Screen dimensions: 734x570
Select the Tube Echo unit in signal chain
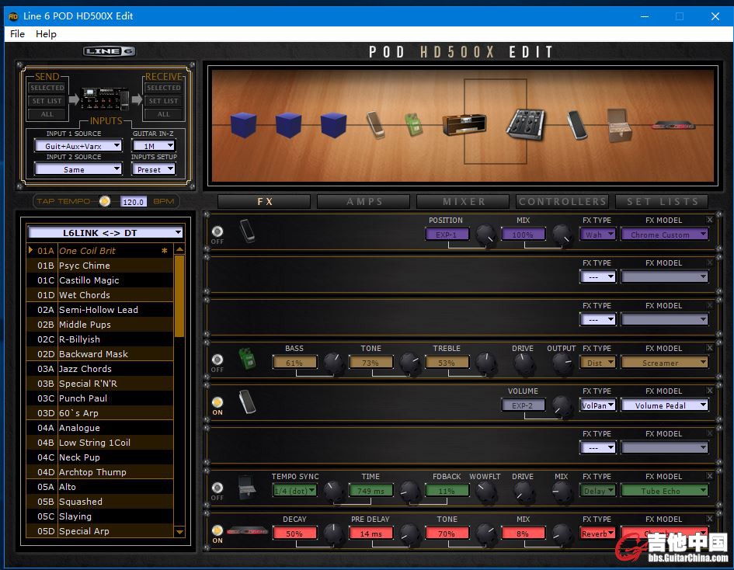click(619, 125)
